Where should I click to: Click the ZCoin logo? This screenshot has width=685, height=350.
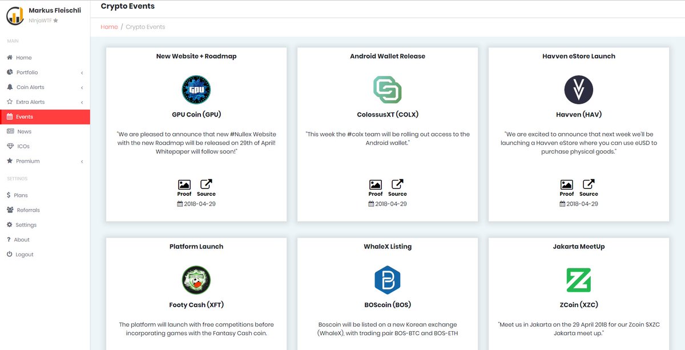tap(579, 280)
